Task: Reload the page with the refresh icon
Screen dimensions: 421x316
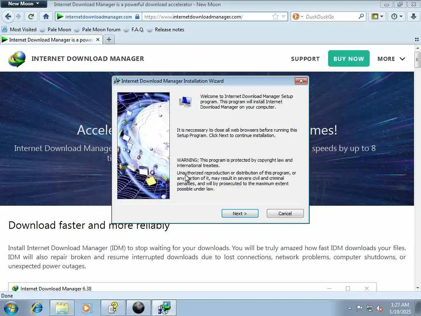Action: [x=31, y=16]
